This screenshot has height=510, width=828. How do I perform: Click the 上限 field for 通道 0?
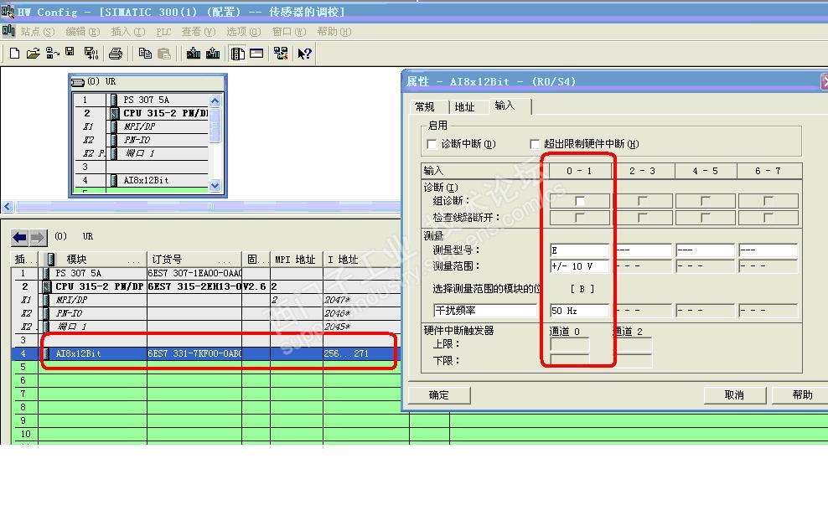570,344
